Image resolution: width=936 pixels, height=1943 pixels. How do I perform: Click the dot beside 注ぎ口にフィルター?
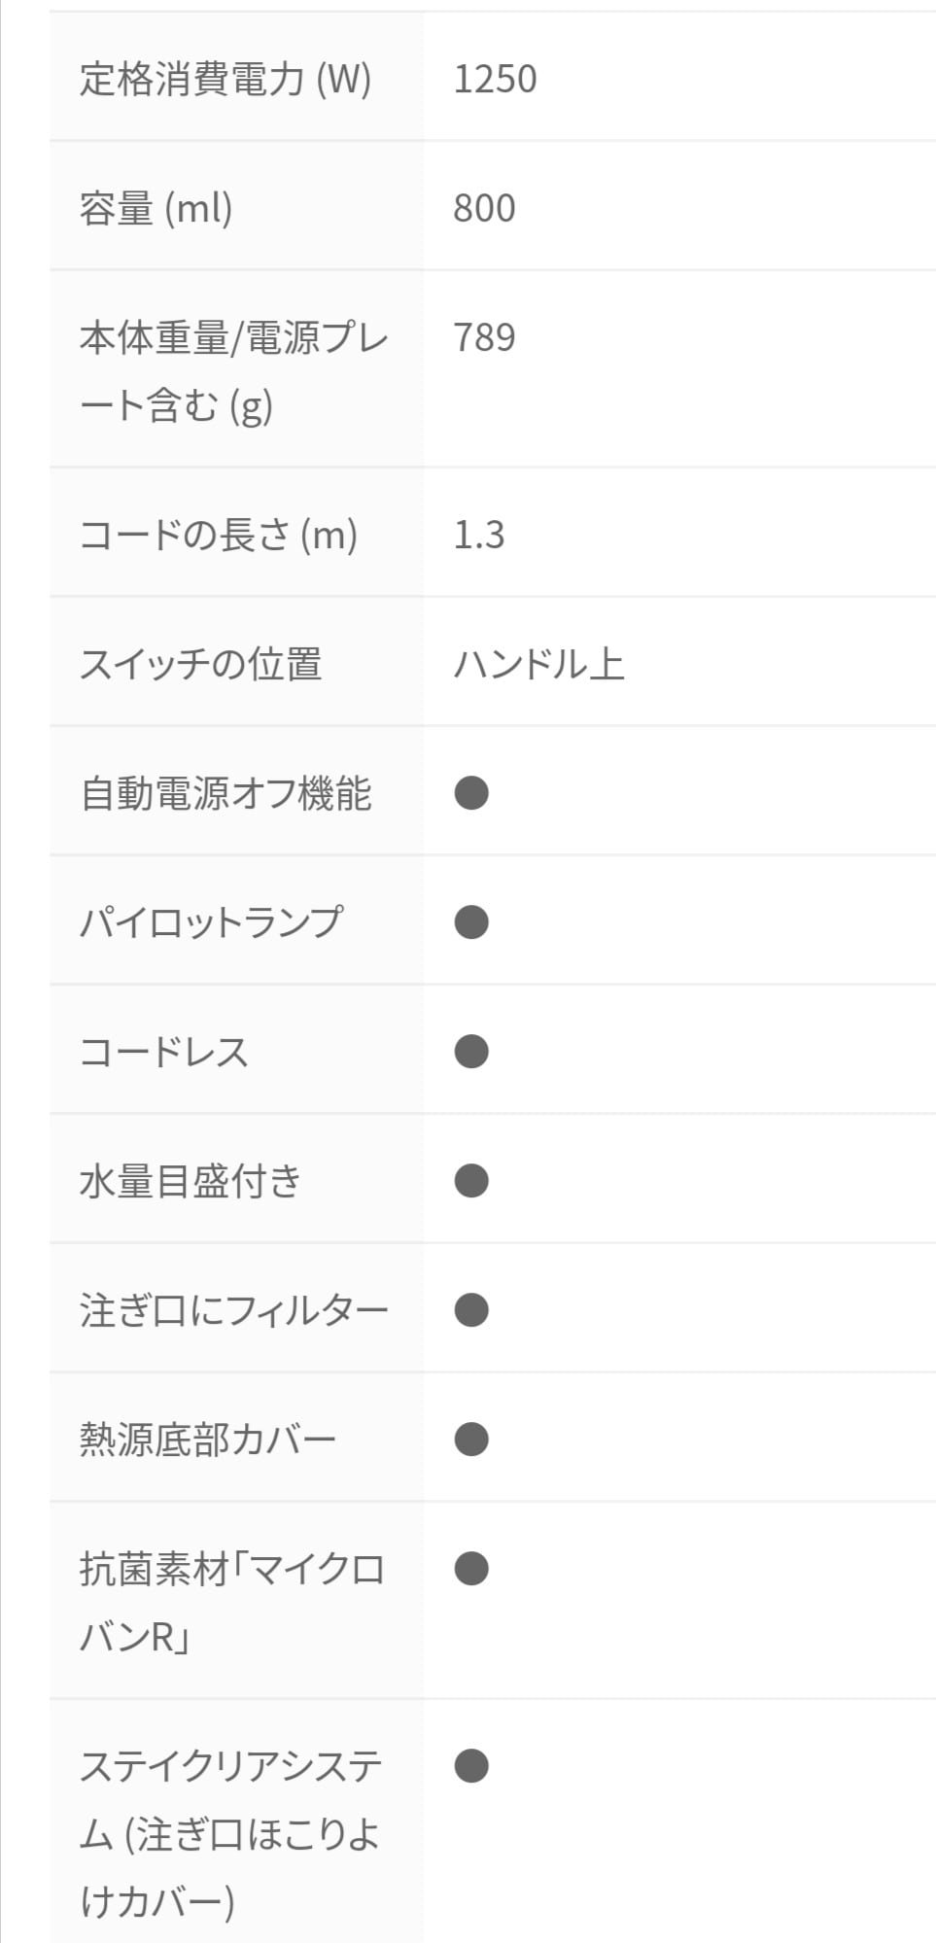pyautogui.click(x=471, y=1310)
